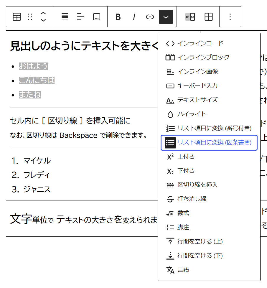Choose 脚注 footnote option

209,227
